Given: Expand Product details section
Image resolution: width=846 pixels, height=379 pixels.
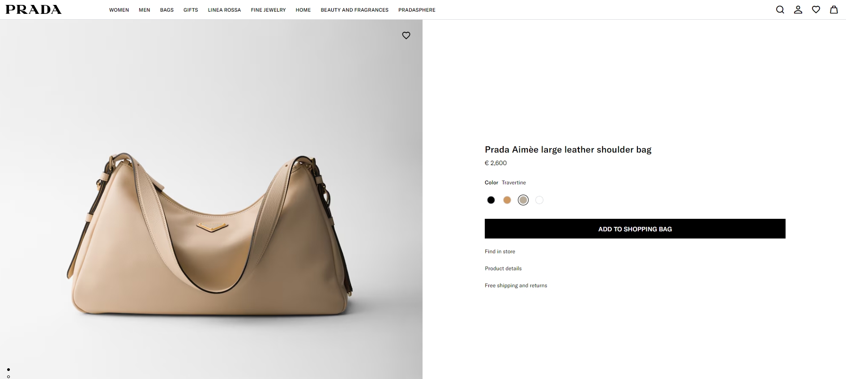Looking at the screenshot, I should [503, 268].
